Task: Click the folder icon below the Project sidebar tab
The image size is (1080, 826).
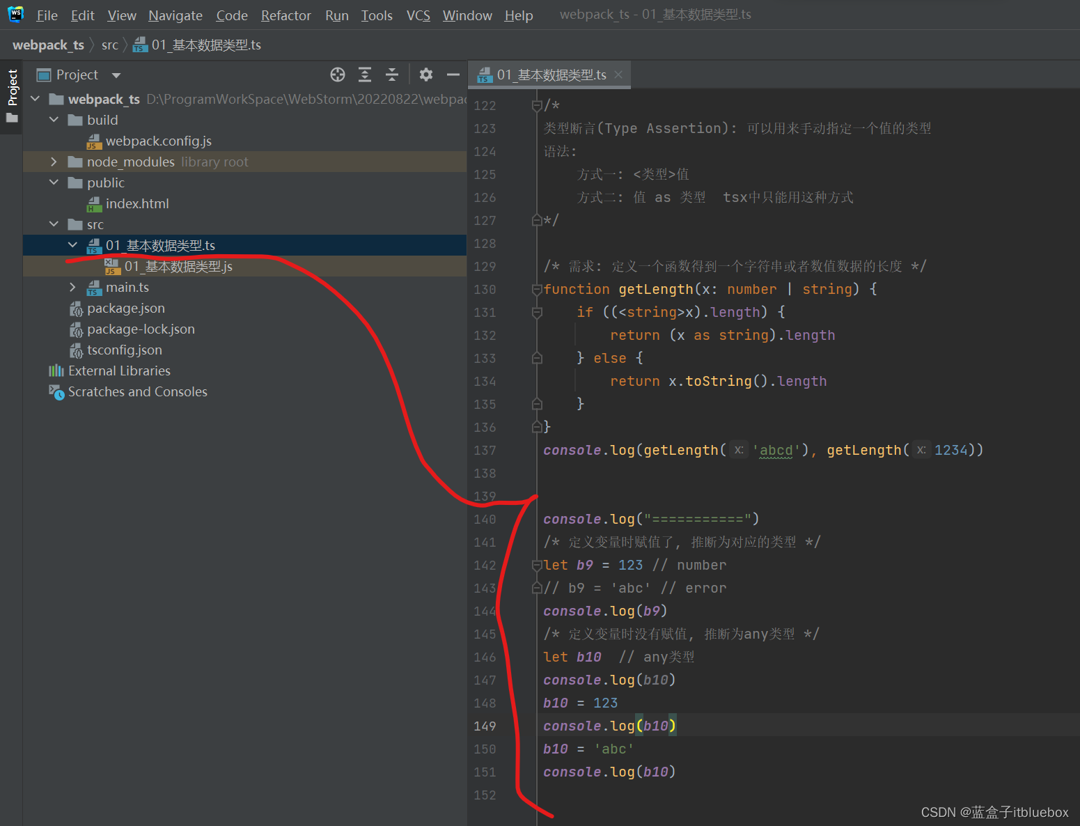Action: [x=12, y=118]
